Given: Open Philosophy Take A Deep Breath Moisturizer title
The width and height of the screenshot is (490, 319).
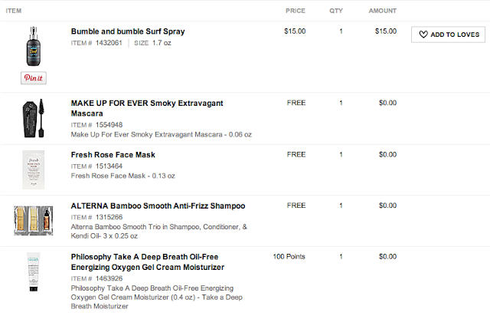Looking at the screenshot, I should (148, 261).
